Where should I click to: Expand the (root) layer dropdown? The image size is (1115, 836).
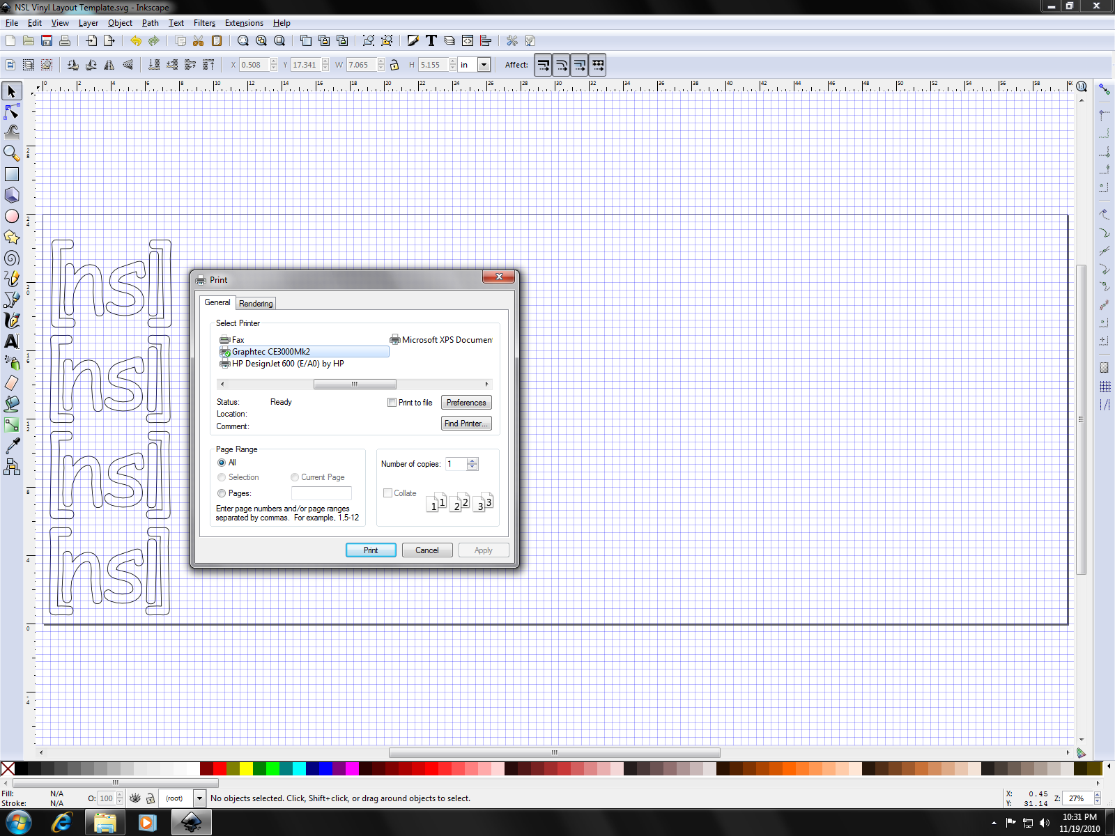point(199,798)
